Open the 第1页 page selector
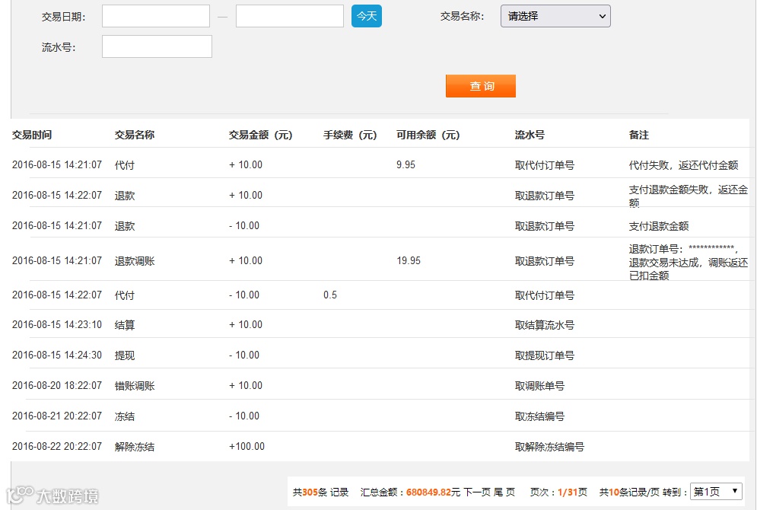 716,492
